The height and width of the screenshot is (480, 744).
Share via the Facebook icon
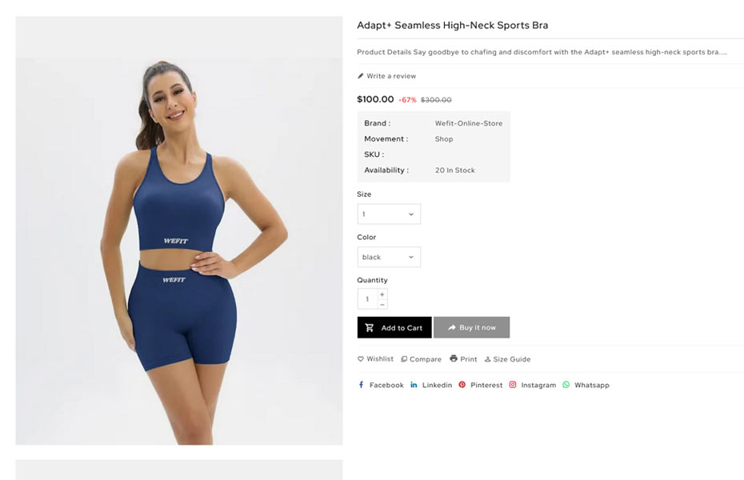pyautogui.click(x=361, y=385)
